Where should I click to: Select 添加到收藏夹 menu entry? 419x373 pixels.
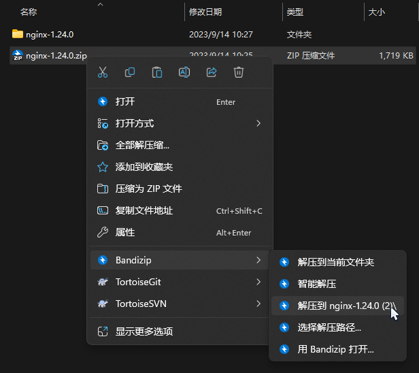click(x=144, y=167)
